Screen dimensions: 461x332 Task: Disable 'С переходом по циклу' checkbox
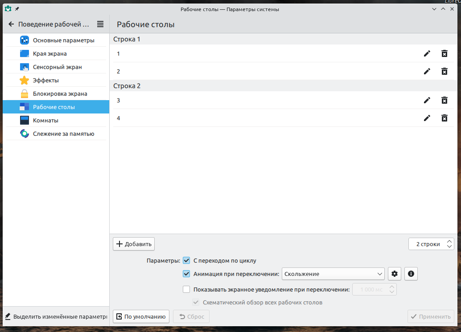pos(186,260)
